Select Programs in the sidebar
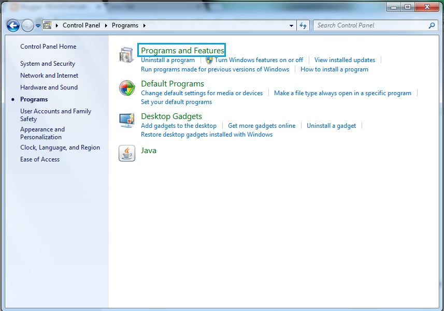Viewport: 444px width, 311px height. 34,99
